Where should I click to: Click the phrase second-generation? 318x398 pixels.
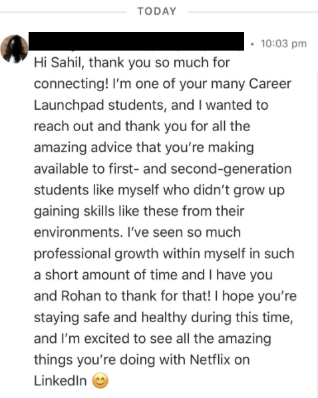click(231, 169)
